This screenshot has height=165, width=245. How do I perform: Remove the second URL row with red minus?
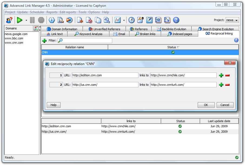pyautogui.click(x=227, y=84)
